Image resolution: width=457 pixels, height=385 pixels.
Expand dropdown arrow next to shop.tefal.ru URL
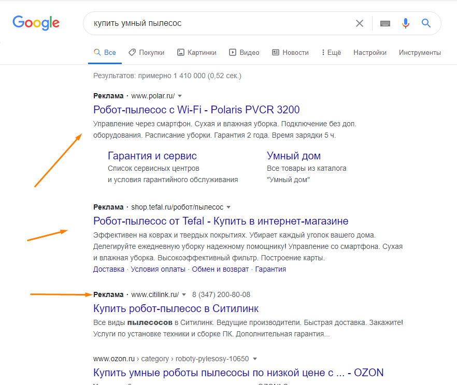coord(228,207)
